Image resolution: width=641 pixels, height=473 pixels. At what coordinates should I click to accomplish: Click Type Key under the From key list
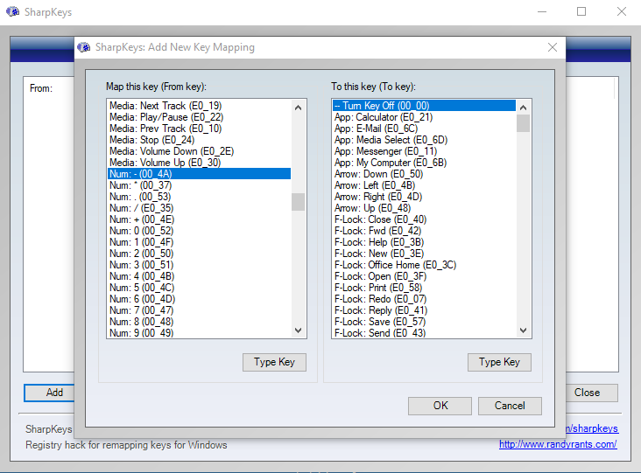274,362
